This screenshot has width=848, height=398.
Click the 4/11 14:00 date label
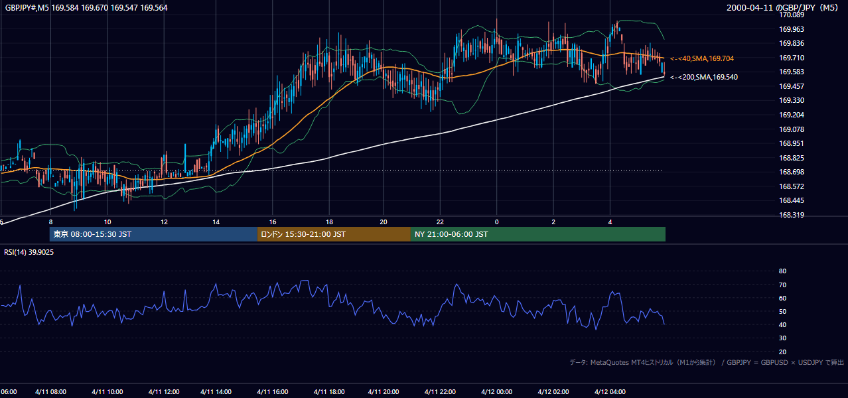216,392
